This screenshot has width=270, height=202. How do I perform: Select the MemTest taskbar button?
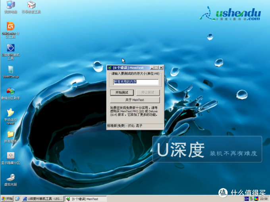pyautogui.click(x=86, y=198)
